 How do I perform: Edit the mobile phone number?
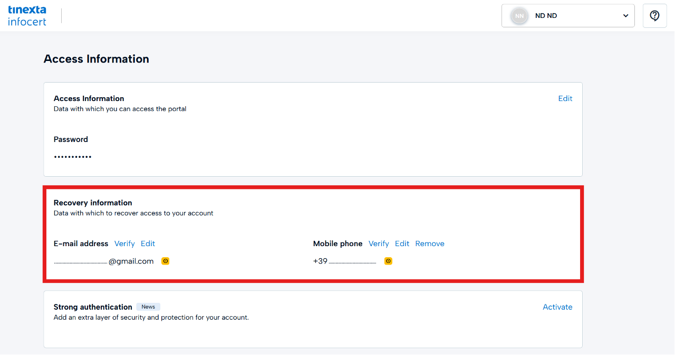(402, 244)
